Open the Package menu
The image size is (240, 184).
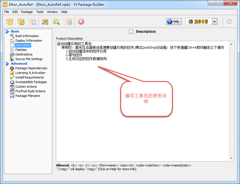27,12
